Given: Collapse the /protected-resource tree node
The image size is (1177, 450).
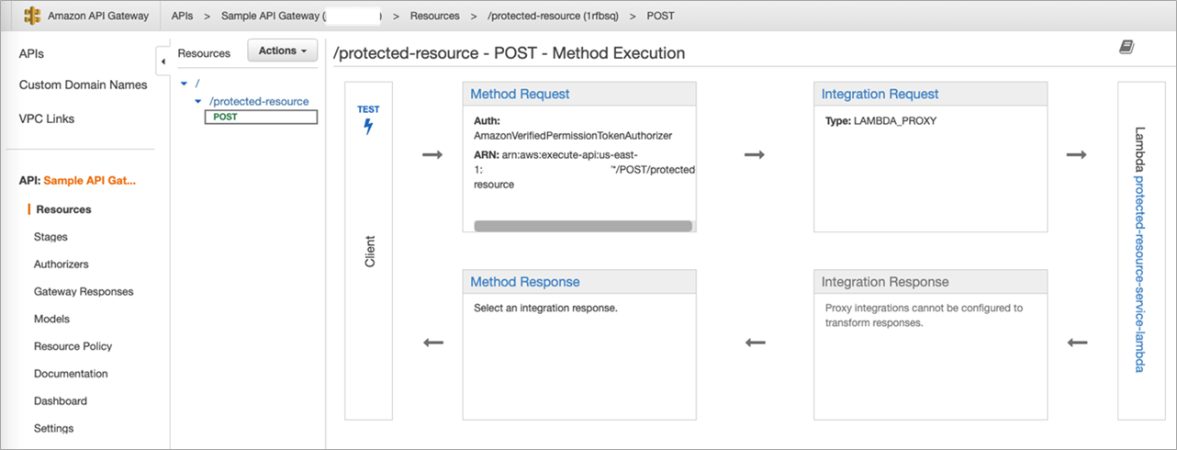Looking at the screenshot, I should click(197, 101).
